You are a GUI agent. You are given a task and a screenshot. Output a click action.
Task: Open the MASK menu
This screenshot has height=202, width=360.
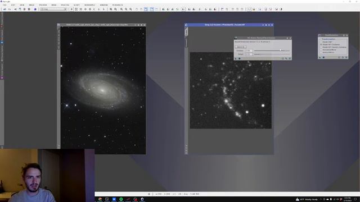click(x=54, y=5)
